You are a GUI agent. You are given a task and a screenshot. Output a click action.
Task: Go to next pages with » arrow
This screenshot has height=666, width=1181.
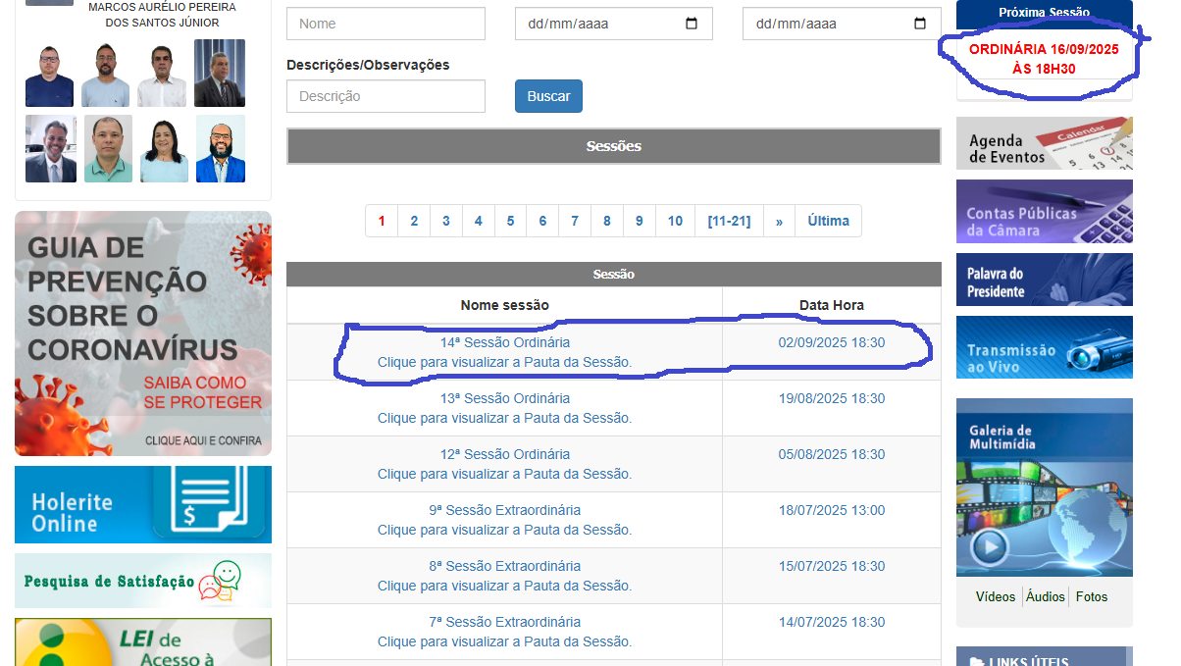pos(779,221)
